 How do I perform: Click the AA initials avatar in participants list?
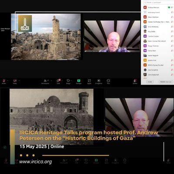[145, 17]
